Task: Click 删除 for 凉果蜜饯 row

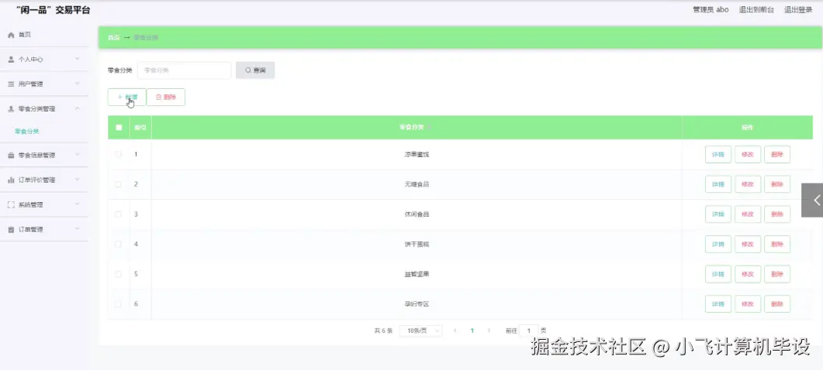Action: click(776, 155)
